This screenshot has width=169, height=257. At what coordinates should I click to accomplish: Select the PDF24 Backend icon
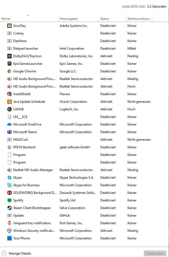click(x=9, y=147)
